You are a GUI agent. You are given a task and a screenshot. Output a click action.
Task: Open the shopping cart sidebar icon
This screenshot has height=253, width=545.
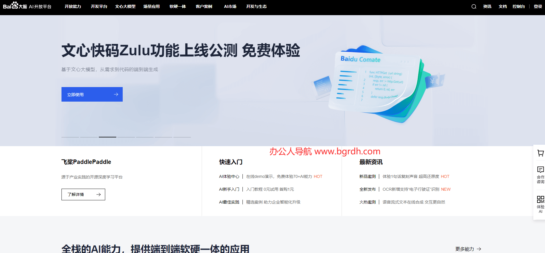540,153
